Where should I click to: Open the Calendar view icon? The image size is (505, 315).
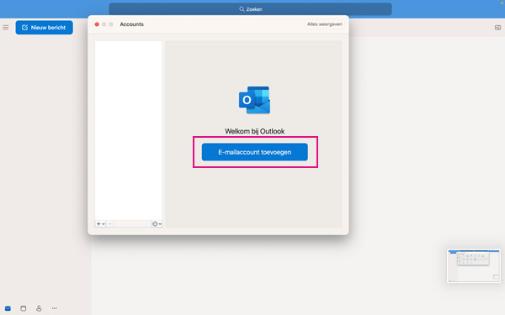pyautogui.click(x=24, y=308)
